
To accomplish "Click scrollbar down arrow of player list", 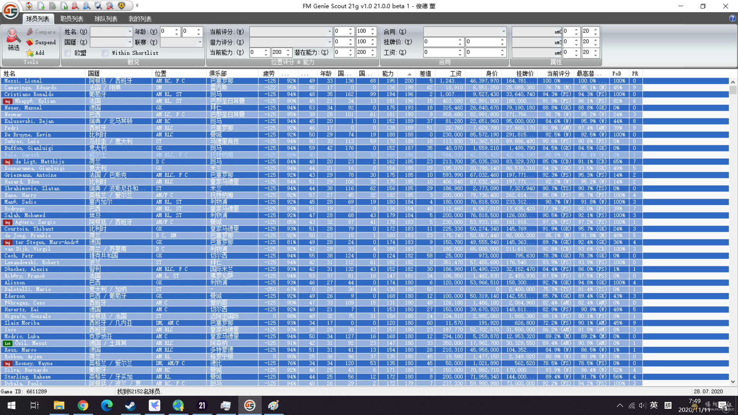I will pyautogui.click(x=733, y=382).
